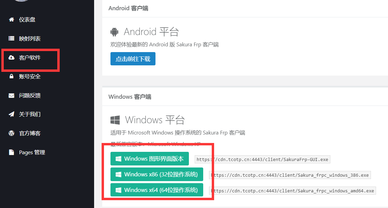Download Windows x86 (32位操作系统) client
Image resolution: width=388 pixels, height=208 pixels.
pos(156,174)
